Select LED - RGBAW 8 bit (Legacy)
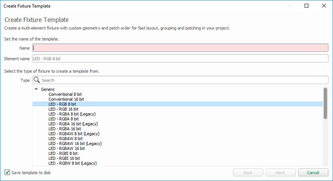333x181 pixels. click(74, 134)
